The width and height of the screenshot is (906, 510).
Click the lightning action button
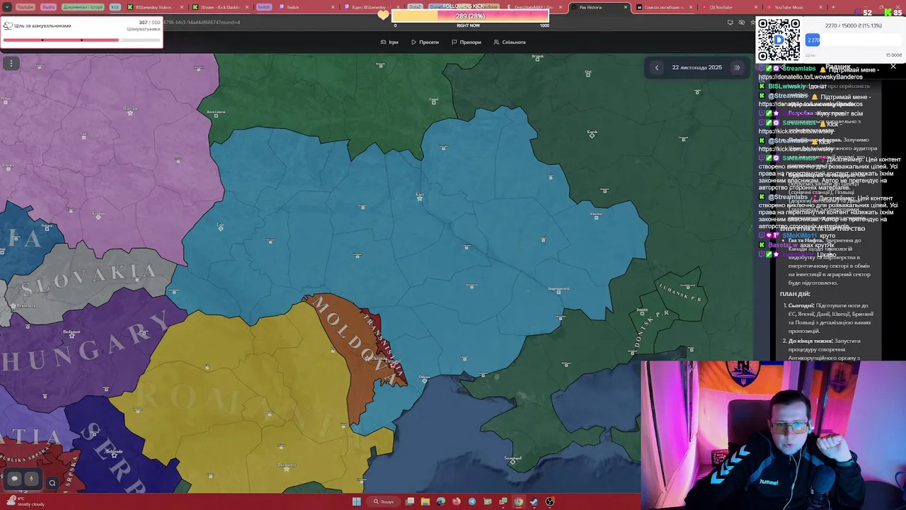tap(30, 479)
